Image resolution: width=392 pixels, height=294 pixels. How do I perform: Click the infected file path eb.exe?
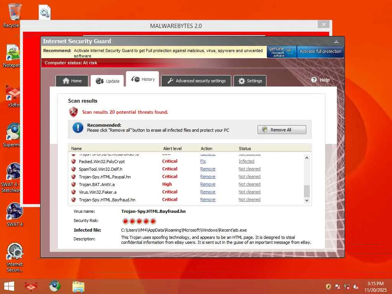[x=184, y=230]
